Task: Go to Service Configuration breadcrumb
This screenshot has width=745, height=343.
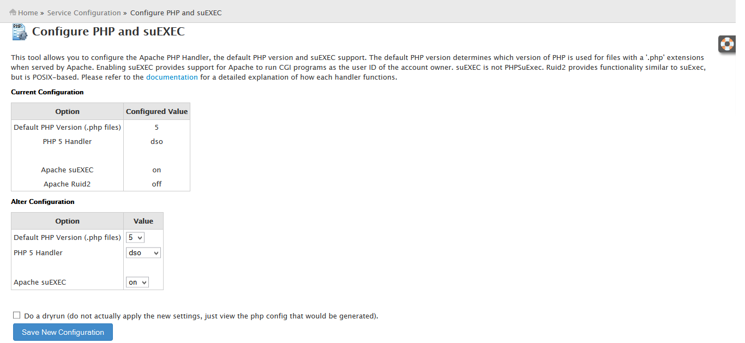Action: tap(84, 13)
